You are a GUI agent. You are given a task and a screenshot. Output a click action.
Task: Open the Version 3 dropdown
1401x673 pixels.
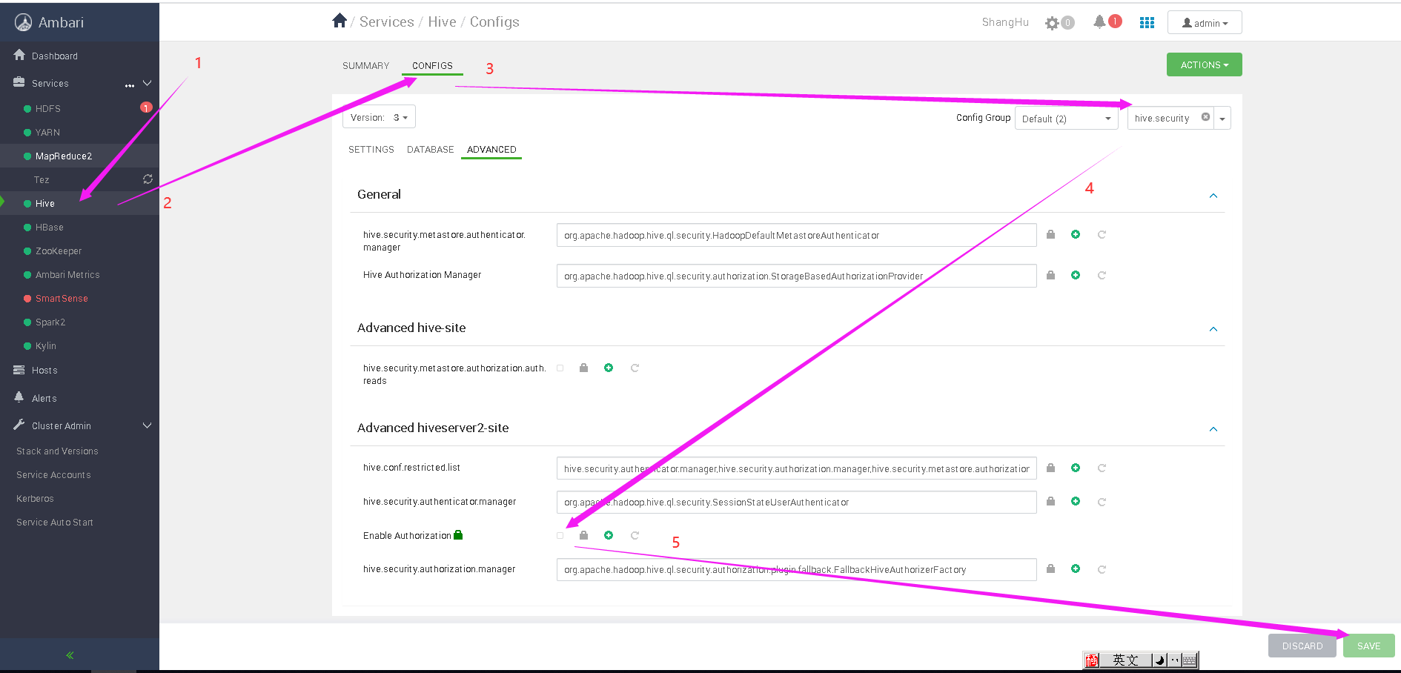coord(379,117)
